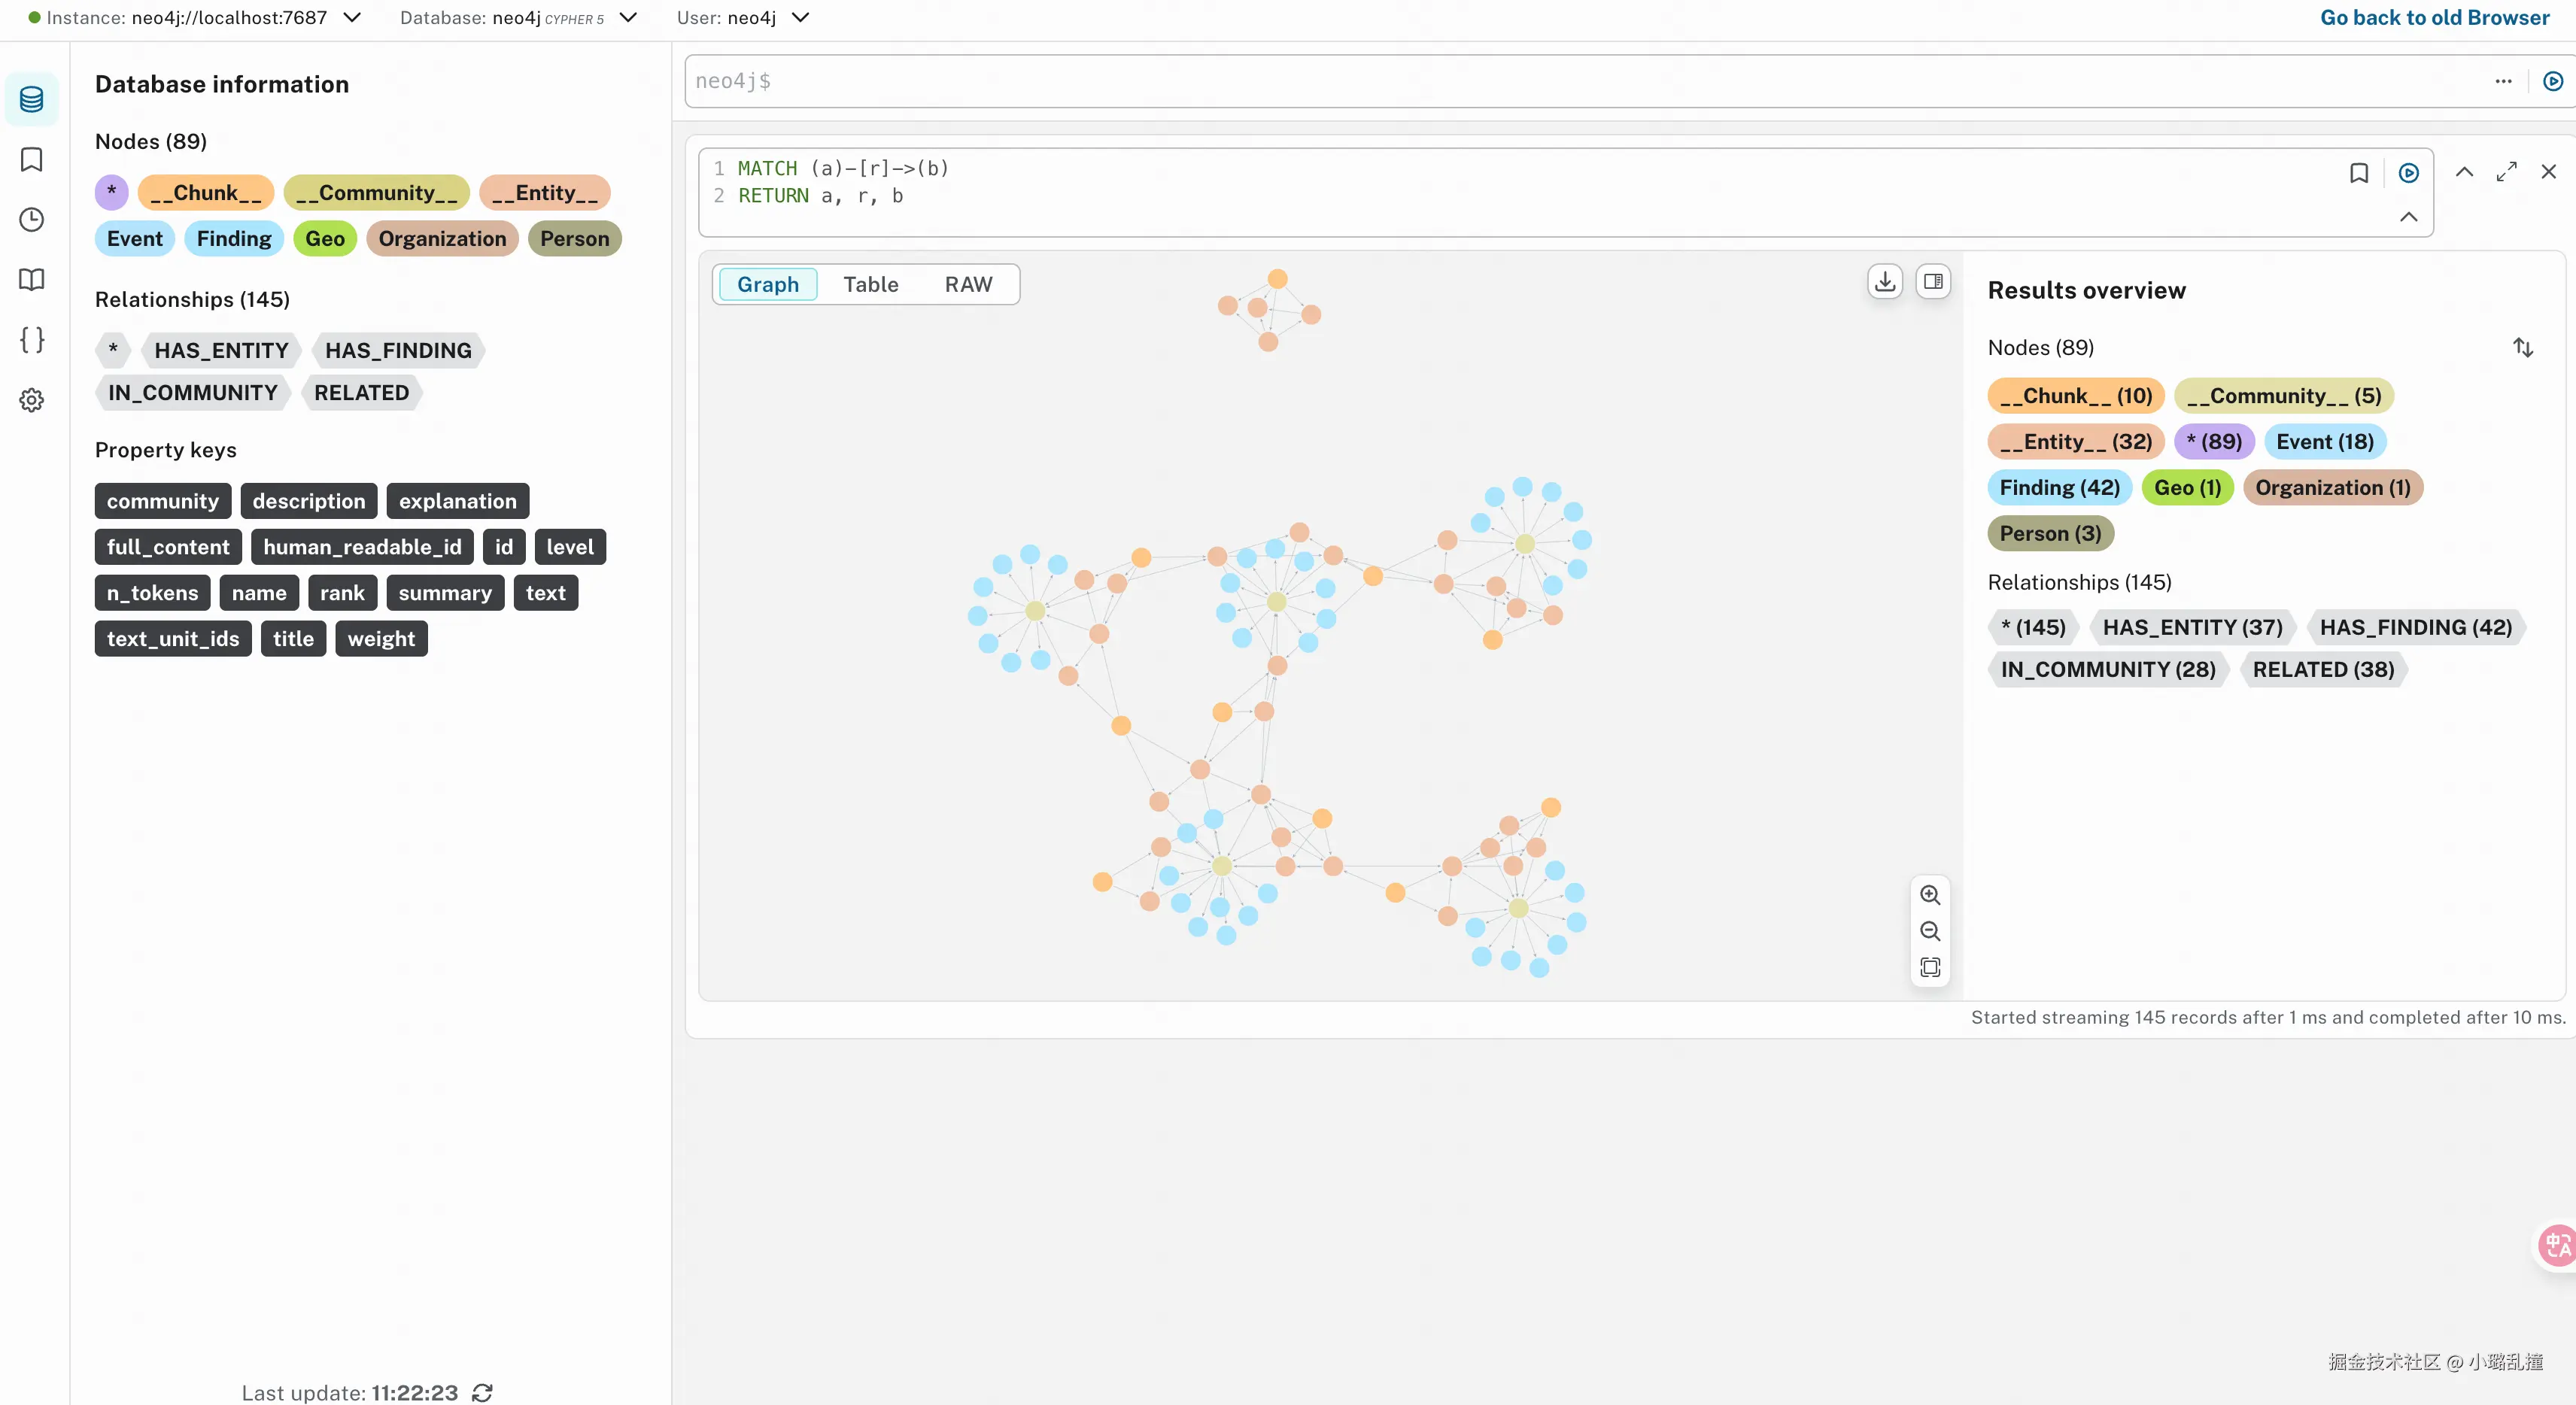The image size is (2576, 1405).
Task: Switch to the RAW result view
Action: pos(968,285)
